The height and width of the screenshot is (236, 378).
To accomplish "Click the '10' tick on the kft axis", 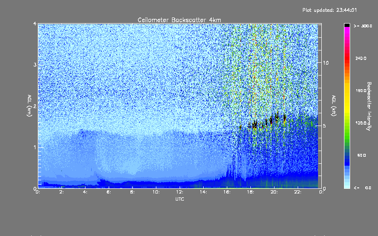I will (x=326, y=63).
